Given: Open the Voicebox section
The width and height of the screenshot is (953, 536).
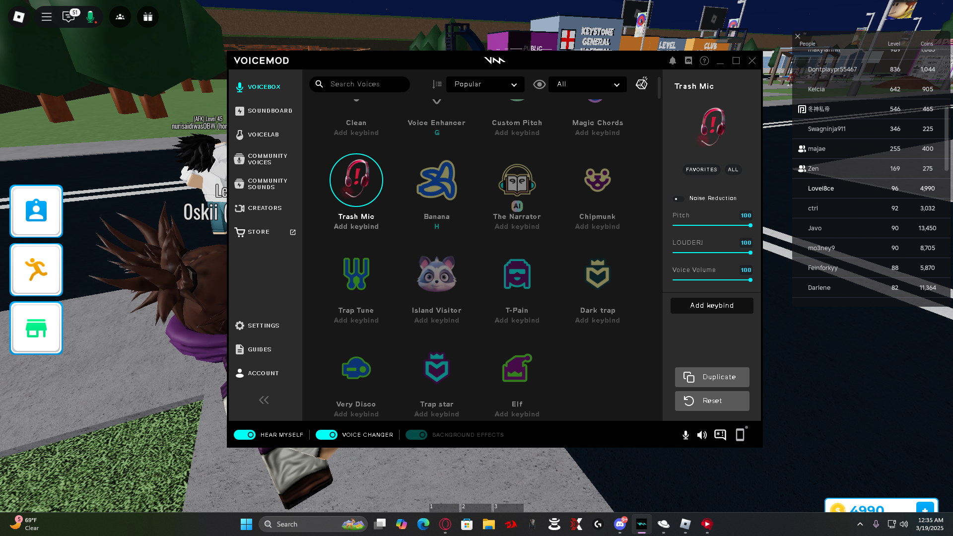Looking at the screenshot, I should (x=265, y=87).
